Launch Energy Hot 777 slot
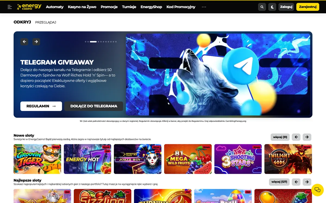The height and width of the screenshot is (203, 326). pos(87,159)
